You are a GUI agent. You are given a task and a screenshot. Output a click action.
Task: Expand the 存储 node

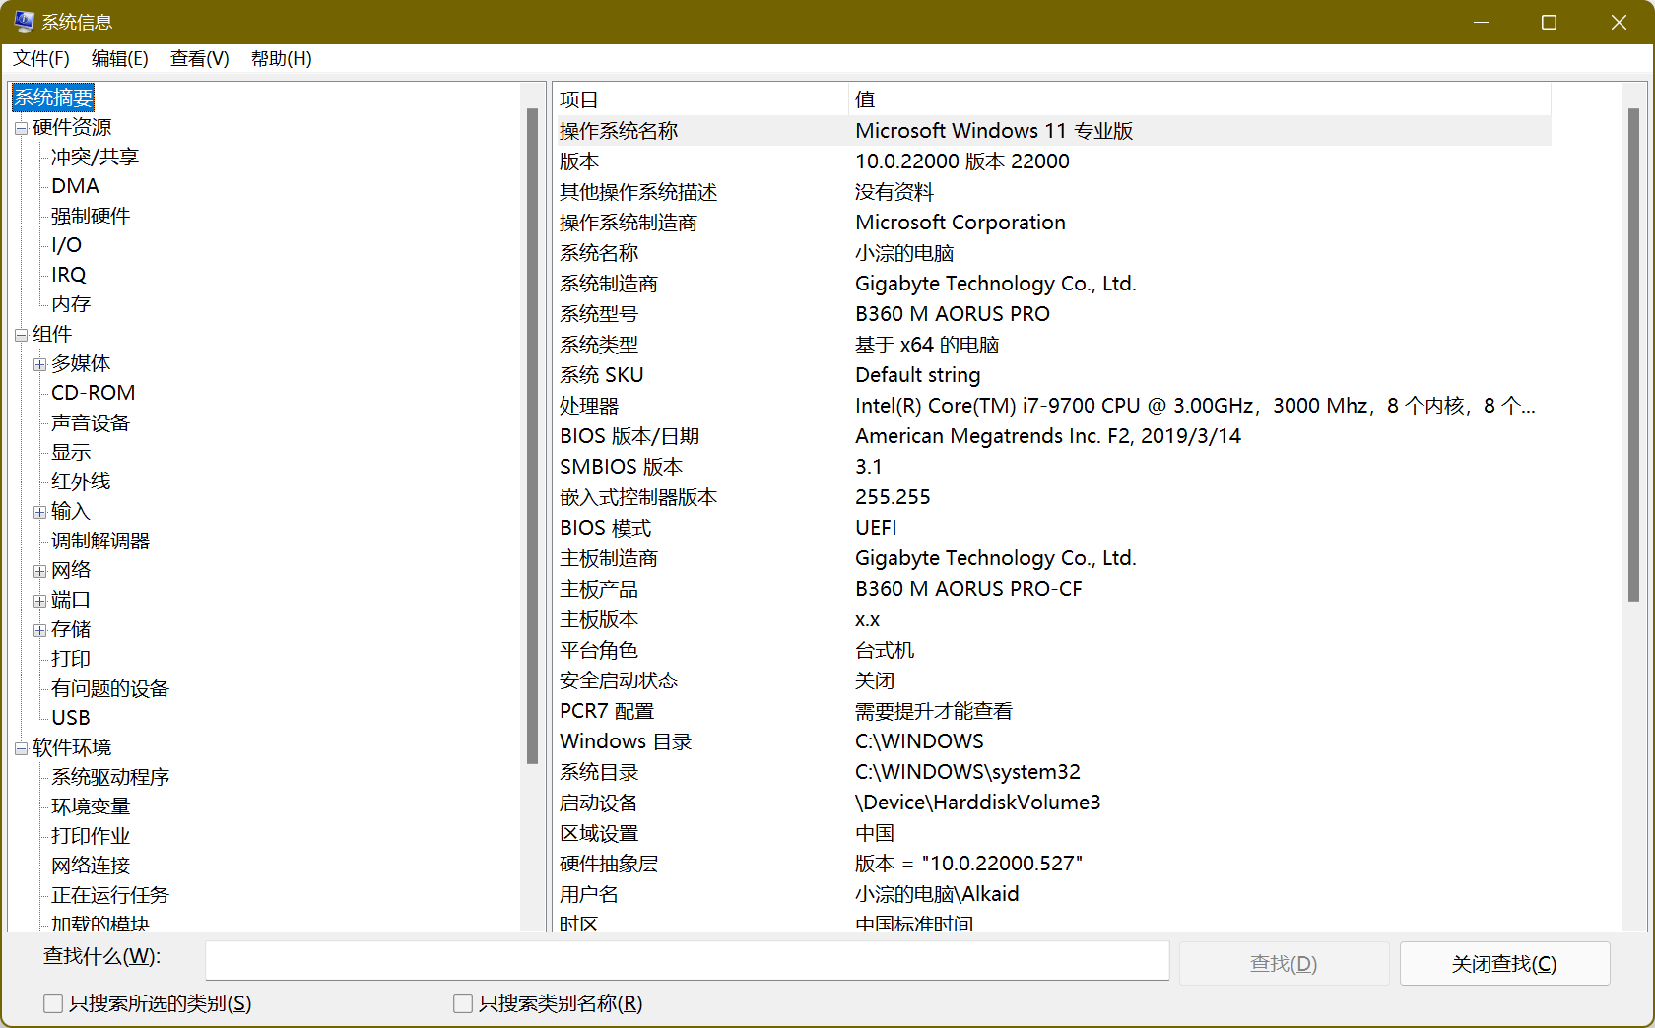coord(39,628)
